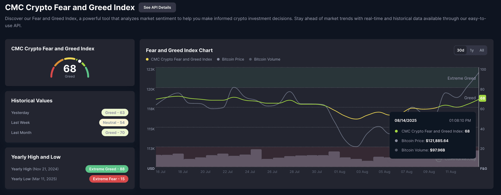Click the Greed - 70 last month badge
This screenshot has width=501, height=195.
click(x=115, y=132)
